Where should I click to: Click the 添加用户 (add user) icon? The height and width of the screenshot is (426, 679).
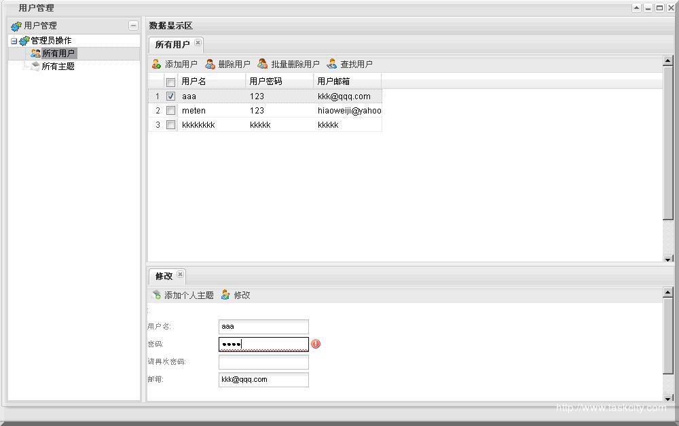(156, 65)
